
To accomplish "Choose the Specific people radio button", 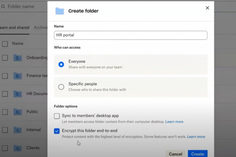I will point(61,87).
